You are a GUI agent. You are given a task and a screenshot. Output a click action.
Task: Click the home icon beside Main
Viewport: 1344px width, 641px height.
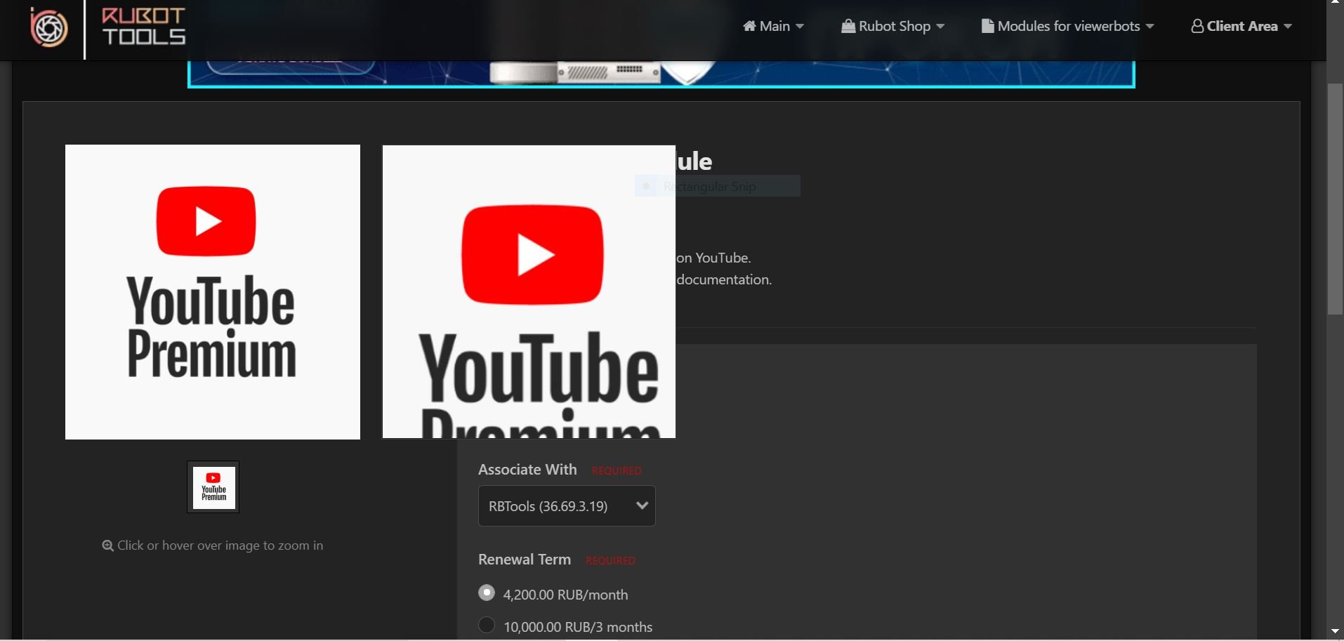[749, 26]
